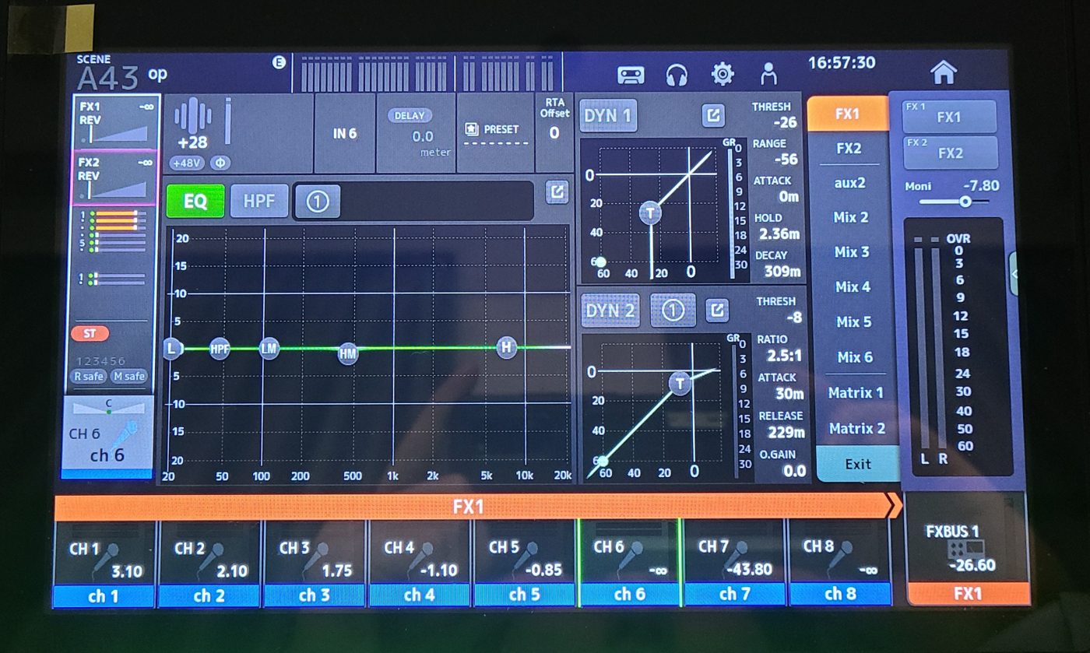Viewport: 1090px width, 653px height.
Task: Tap the FX 2 button on right panel
Action: [x=950, y=153]
